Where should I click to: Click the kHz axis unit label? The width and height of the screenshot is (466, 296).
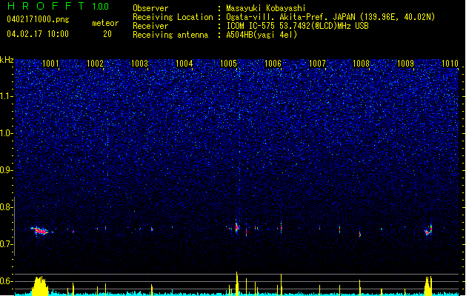(x=7, y=60)
